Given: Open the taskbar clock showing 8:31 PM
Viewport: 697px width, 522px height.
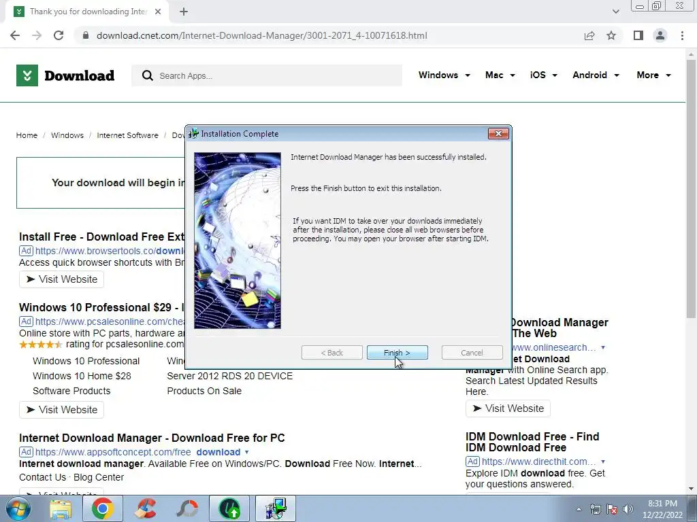Looking at the screenshot, I should click(x=662, y=509).
